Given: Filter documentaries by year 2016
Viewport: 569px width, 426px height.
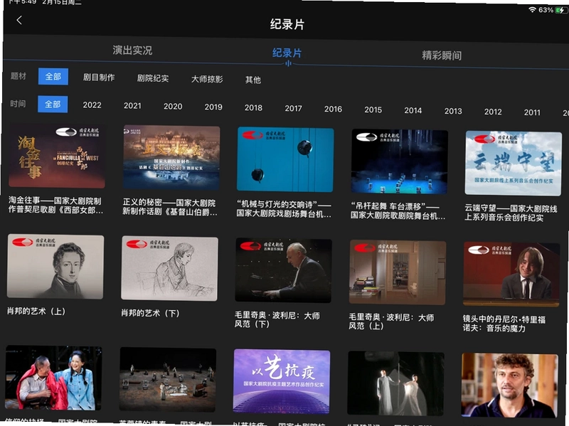Looking at the screenshot, I should 333,110.
